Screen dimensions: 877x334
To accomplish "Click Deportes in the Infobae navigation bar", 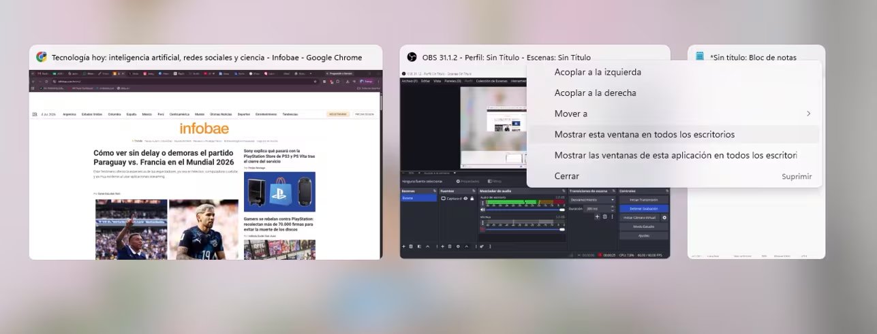I will tap(244, 114).
